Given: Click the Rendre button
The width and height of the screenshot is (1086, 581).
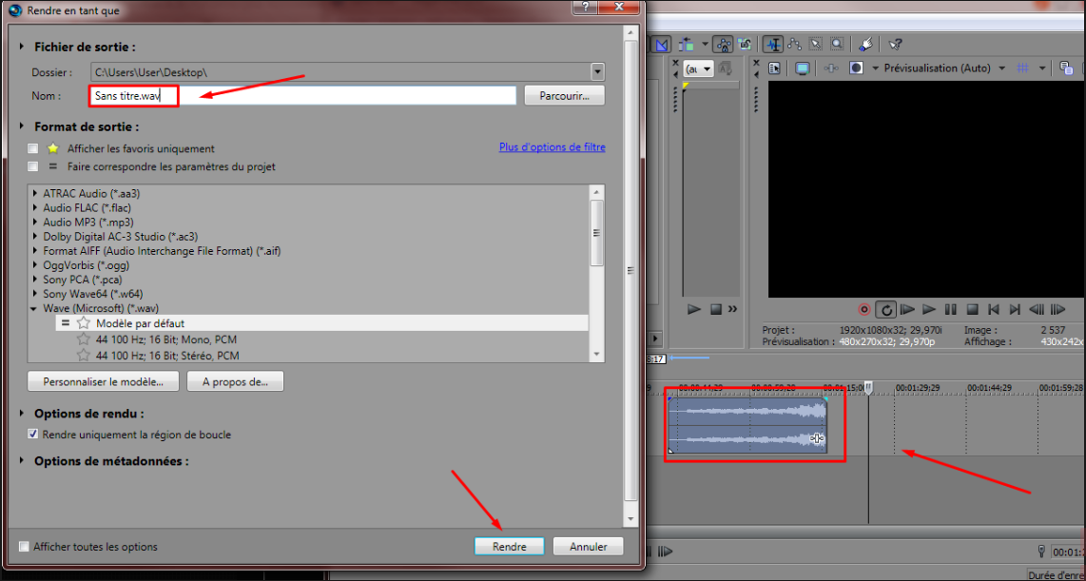Looking at the screenshot, I should pos(509,547).
